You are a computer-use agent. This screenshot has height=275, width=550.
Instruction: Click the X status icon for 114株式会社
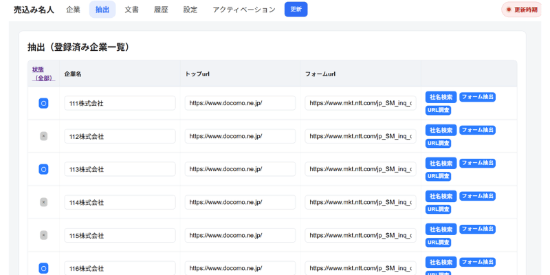(43, 202)
